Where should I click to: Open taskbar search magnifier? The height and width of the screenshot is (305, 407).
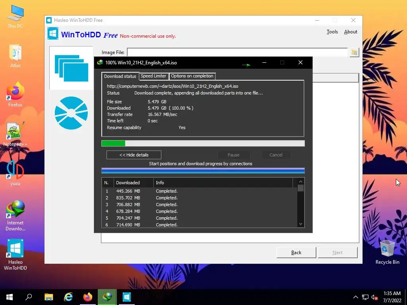click(x=29, y=297)
